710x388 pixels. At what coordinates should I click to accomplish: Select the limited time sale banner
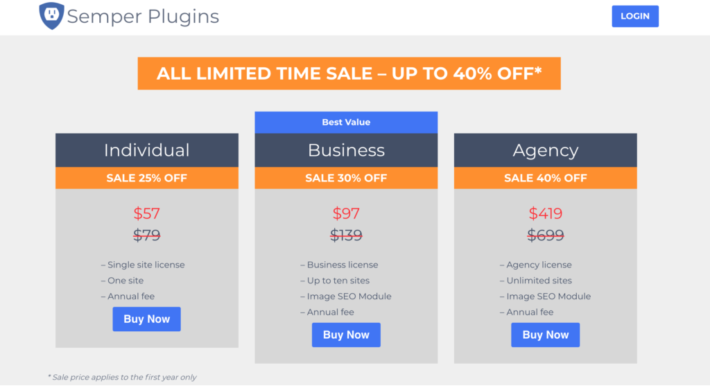pos(349,73)
